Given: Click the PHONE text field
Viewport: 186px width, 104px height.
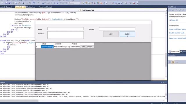Looking at the screenshot, I should (x=117, y=29).
